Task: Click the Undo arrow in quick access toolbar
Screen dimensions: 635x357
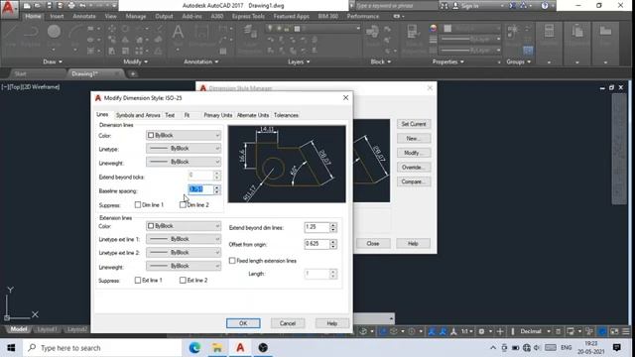Action: [x=83, y=6]
